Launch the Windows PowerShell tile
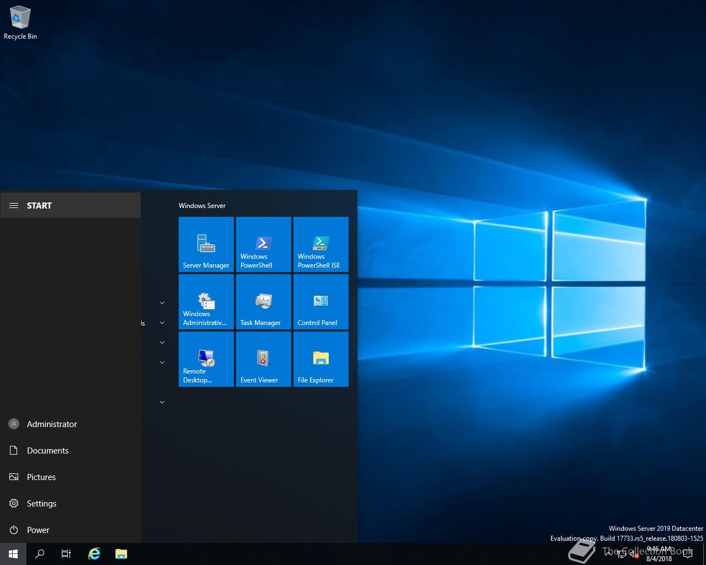706x565 pixels. 264,244
